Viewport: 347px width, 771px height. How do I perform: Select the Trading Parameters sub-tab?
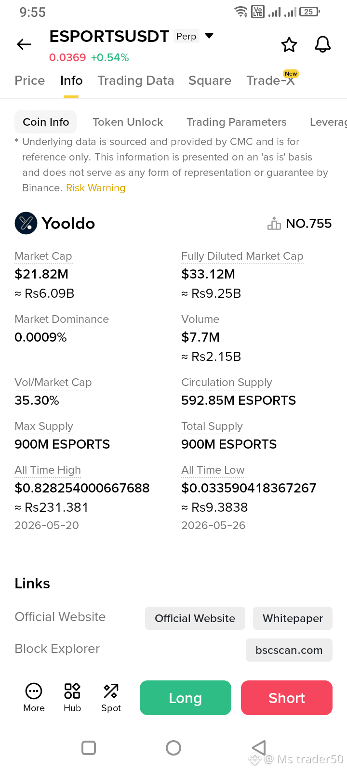pos(237,122)
